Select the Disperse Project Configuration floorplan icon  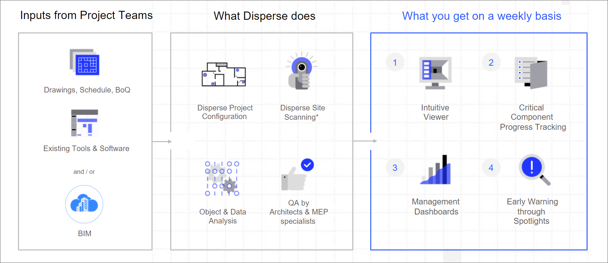coord(224,74)
